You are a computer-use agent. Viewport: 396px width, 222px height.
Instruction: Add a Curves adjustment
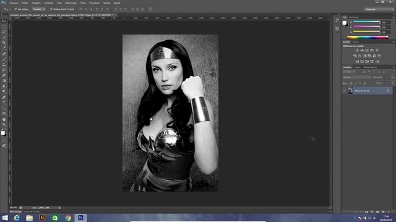click(x=367, y=51)
